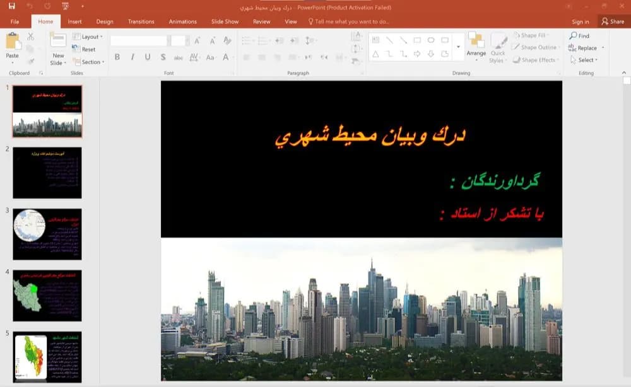Image resolution: width=631 pixels, height=387 pixels.
Task: Click Clear All Formatting icon
Action: pos(227,40)
